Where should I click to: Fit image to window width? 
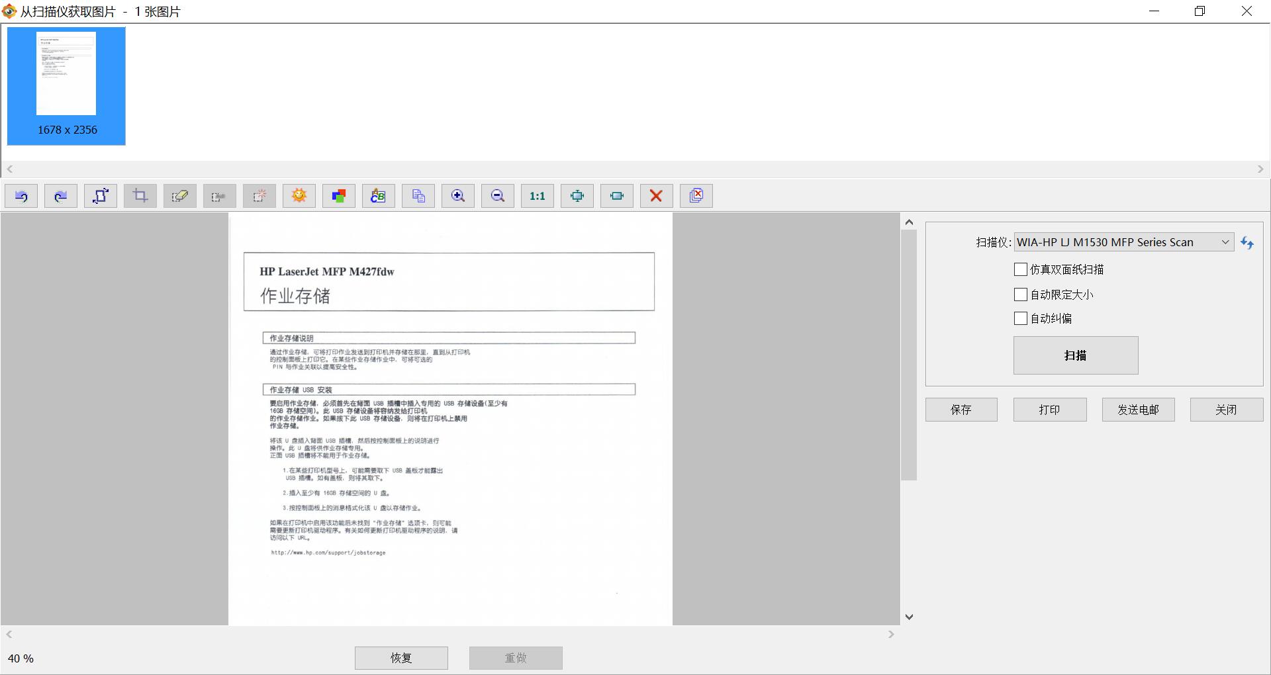(617, 196)
